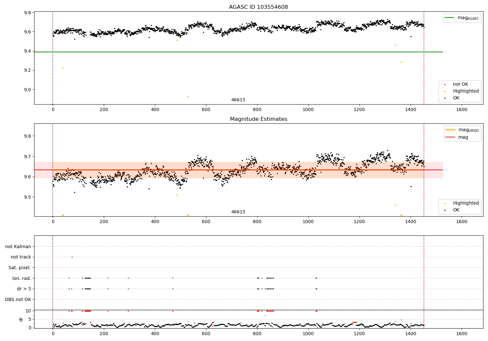Image resolution: width=488 pixels, height=341 pixels.
Task: Click the 'not OK' legend label in top plot
Action: [460, 84]
